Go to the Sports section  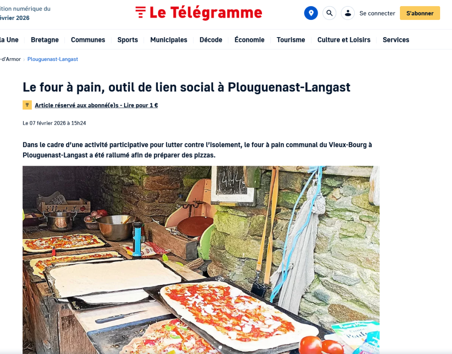[x=127, y=40]
